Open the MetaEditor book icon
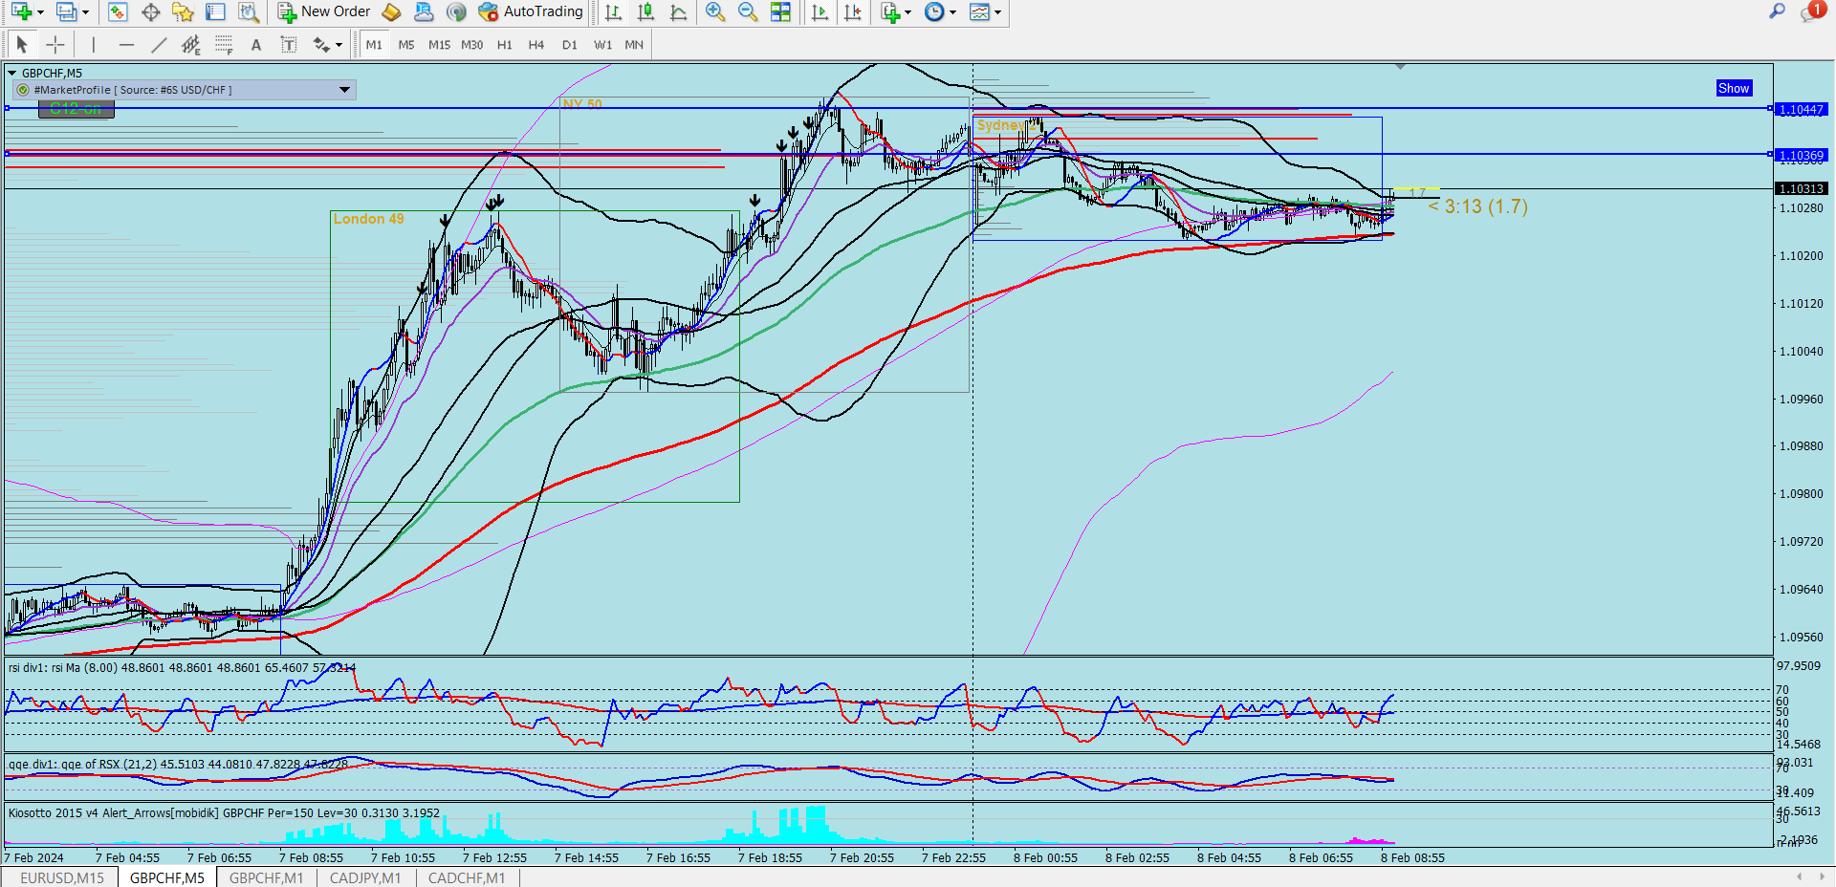 click(x=391, y=11)
